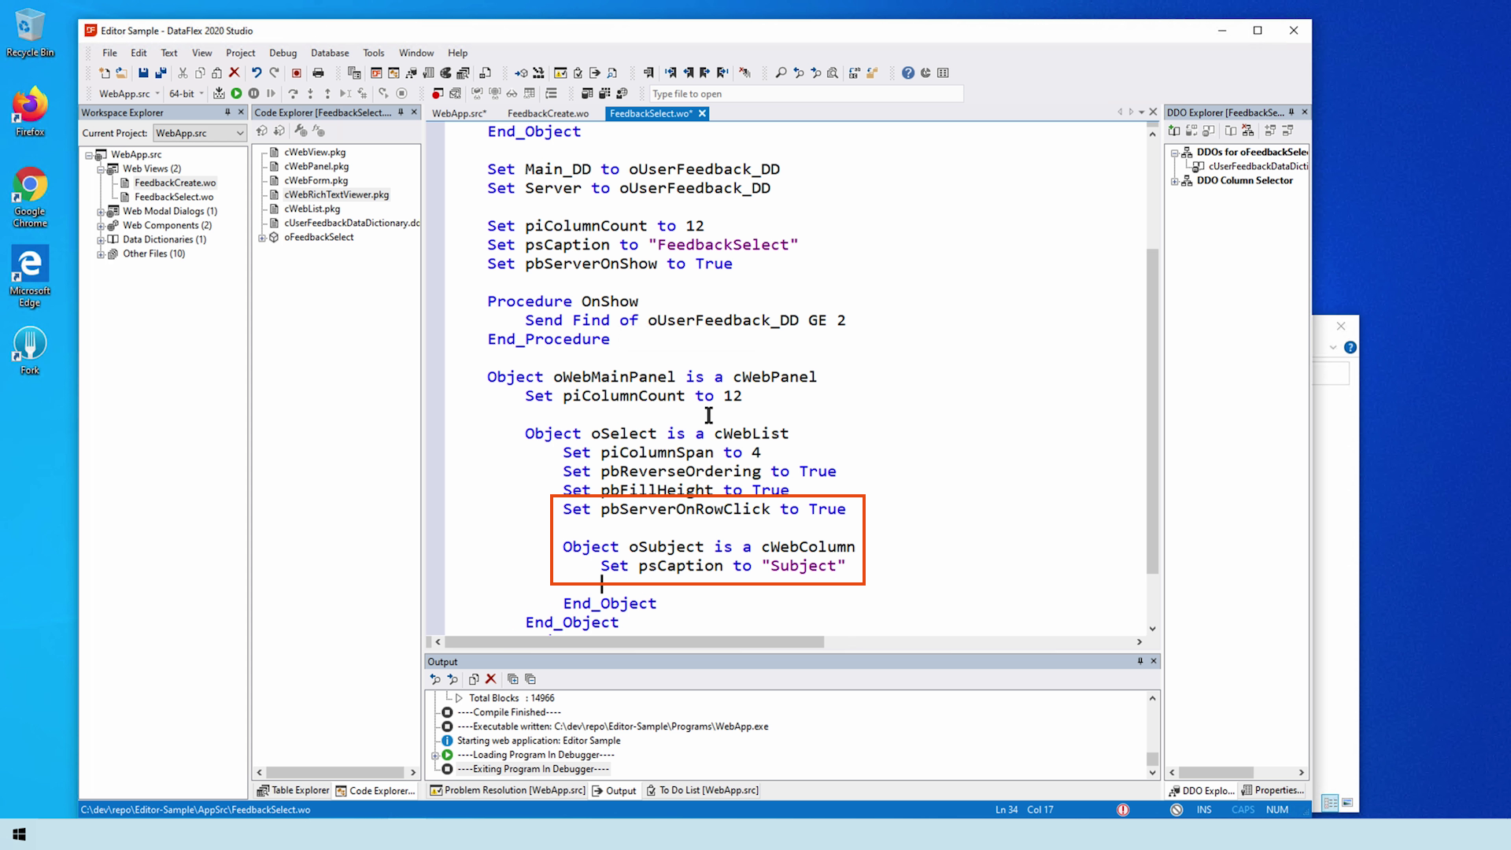Viewport: 1511px width, 850px height.
Task: Open the Database menu
Action: click(329, 53)
